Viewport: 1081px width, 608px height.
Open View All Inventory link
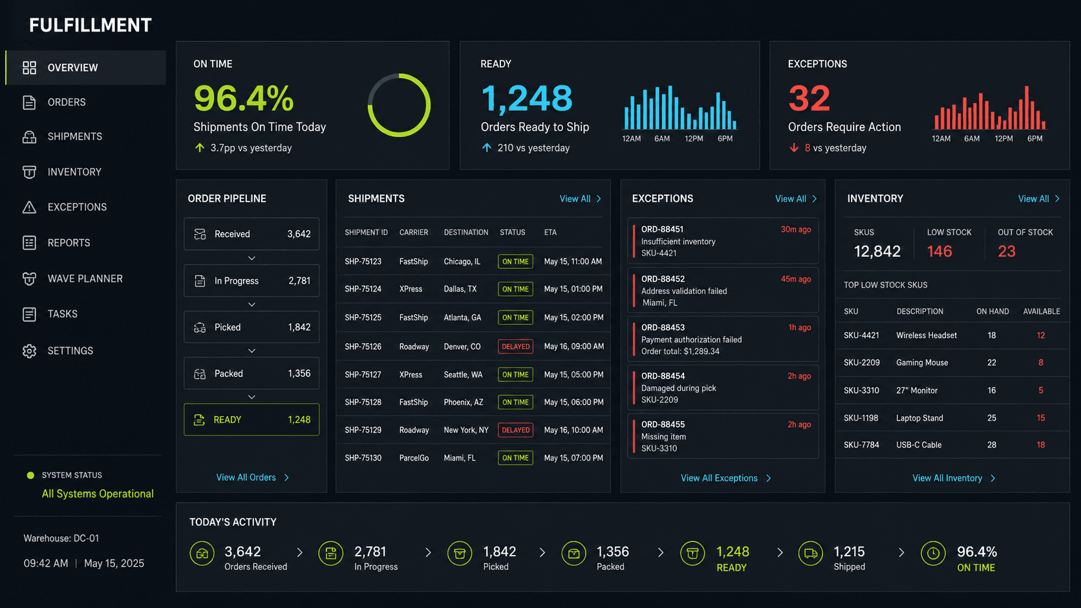tap(954, 478)
